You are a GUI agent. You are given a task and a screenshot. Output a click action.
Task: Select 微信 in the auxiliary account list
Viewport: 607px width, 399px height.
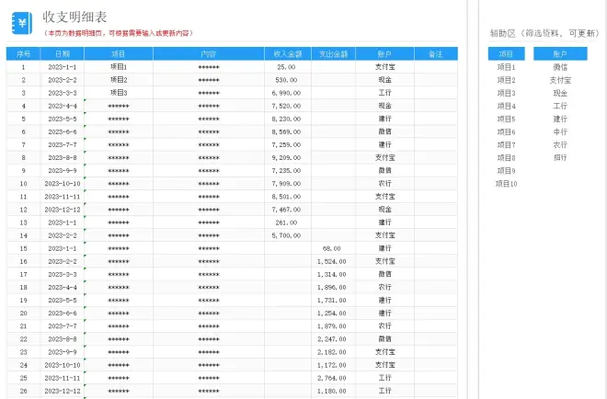pyautogui.click(x=560, y=67)
